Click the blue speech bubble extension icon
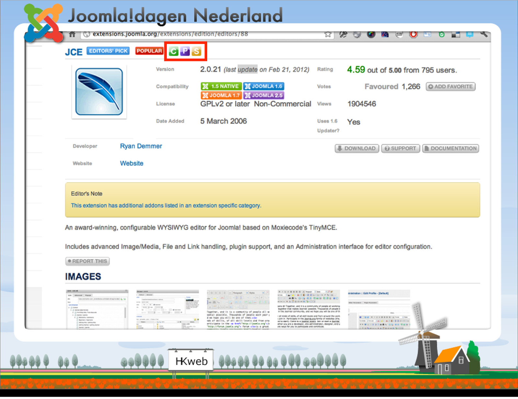518x399 pixels. tap(469, 34)
